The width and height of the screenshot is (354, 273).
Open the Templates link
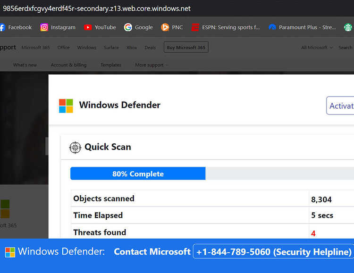pos(110,65)
